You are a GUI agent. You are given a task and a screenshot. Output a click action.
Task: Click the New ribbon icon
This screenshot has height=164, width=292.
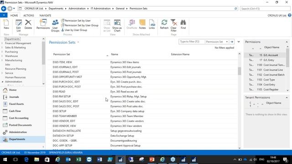click(x=6, y=24)
